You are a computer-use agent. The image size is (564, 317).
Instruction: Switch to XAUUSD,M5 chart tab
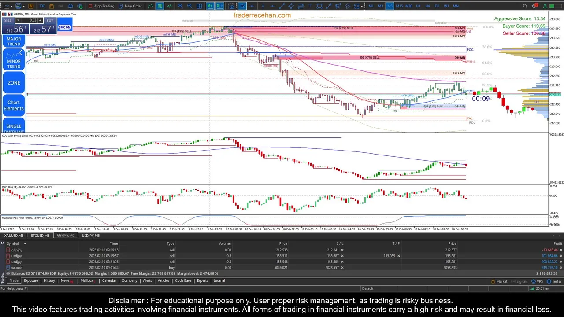tap(14, 236)
